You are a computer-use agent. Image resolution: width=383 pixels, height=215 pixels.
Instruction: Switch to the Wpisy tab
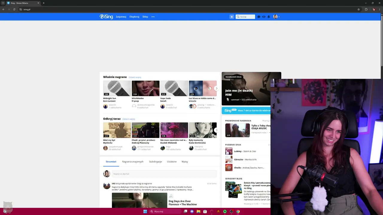tap(185, 162)
